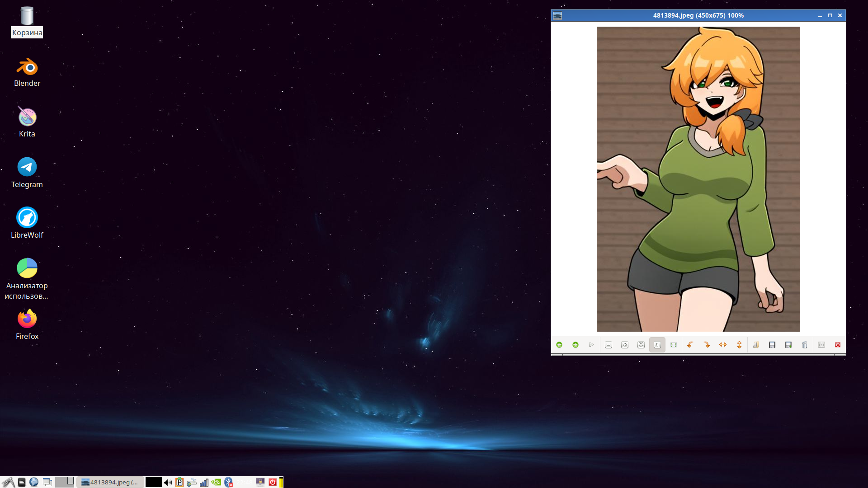Open a file in image viewer
This screenshot has height=488, width=868.
(756, 345)
